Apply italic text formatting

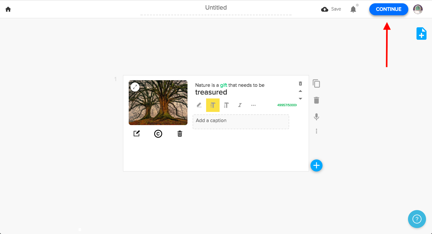click(x=240, y=105)
